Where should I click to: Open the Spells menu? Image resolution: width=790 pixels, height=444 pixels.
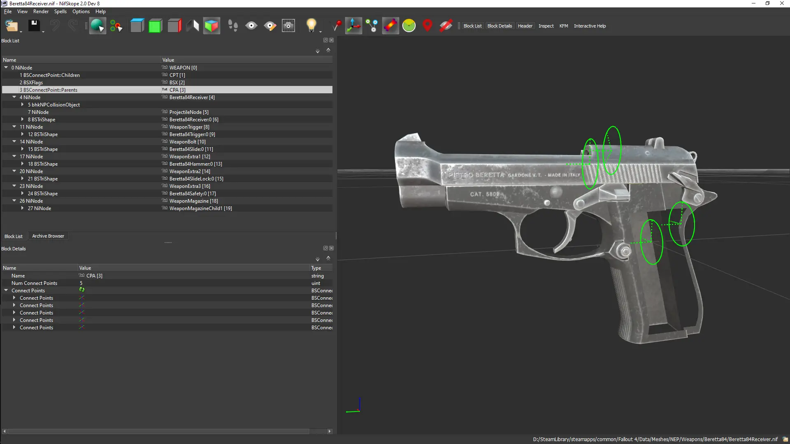pyautogui.click(x=60, y=12)
